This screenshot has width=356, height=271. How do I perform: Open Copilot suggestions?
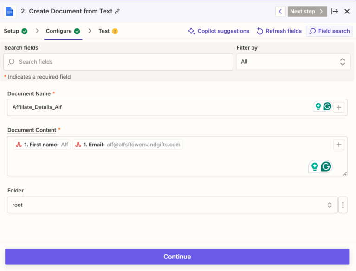click(x=219, y=31)
